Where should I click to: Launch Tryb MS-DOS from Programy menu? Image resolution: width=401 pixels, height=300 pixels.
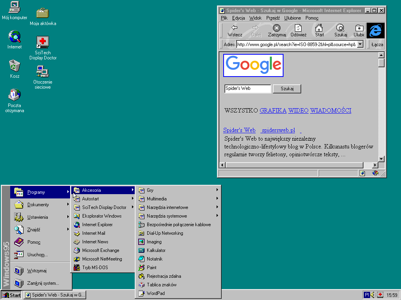click(x=103, y=268)
